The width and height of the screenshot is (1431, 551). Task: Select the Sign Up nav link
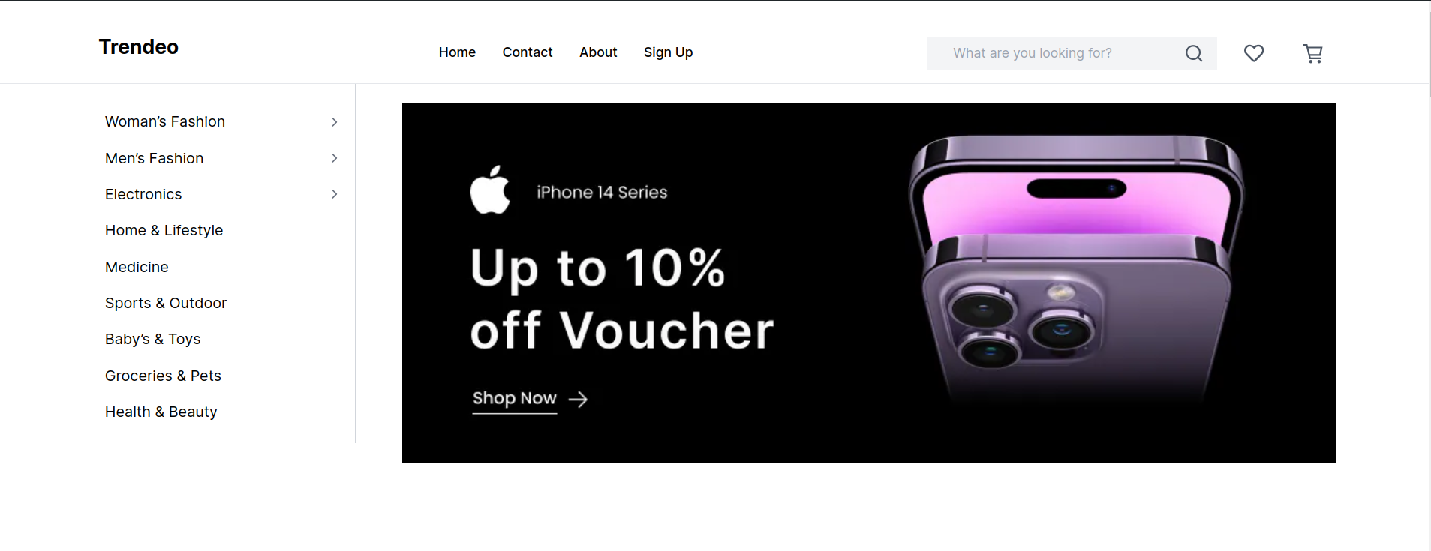coord(668,52)
